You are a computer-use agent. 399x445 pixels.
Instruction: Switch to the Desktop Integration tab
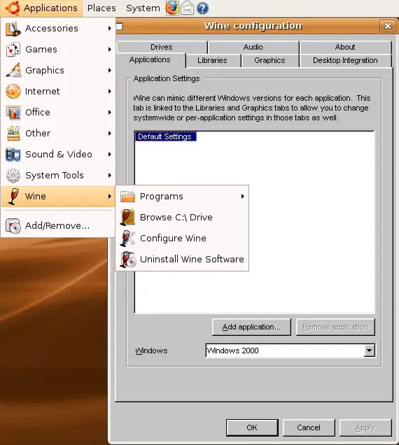[345, 60]
